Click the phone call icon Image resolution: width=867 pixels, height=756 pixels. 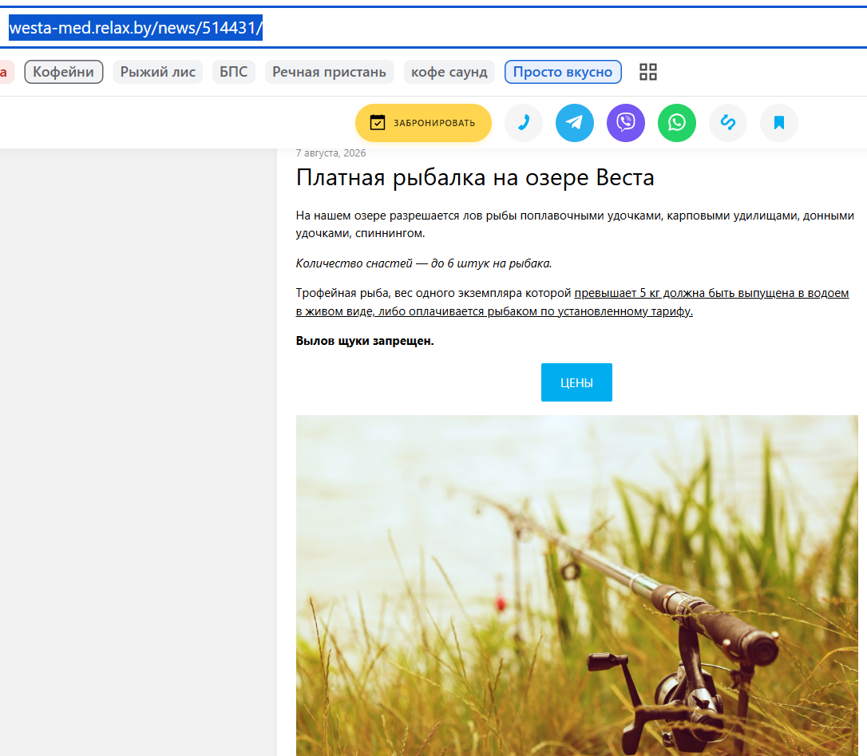coord(523,123)
